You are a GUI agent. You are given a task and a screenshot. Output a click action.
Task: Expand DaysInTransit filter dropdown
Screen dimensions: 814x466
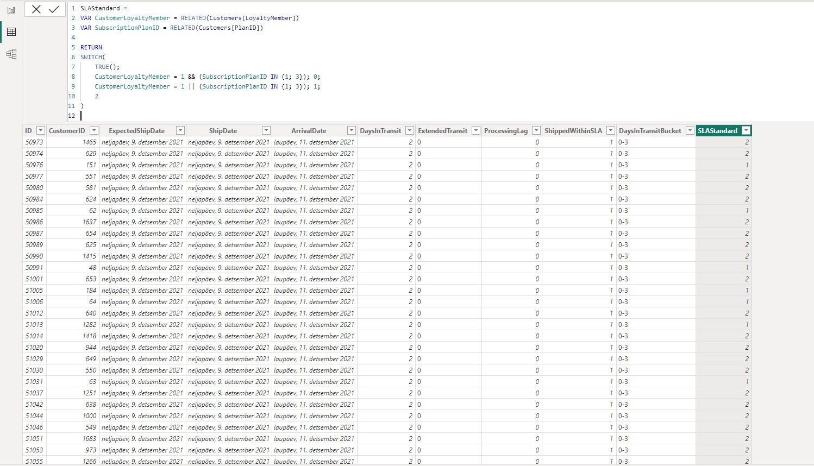coord(410,130)
